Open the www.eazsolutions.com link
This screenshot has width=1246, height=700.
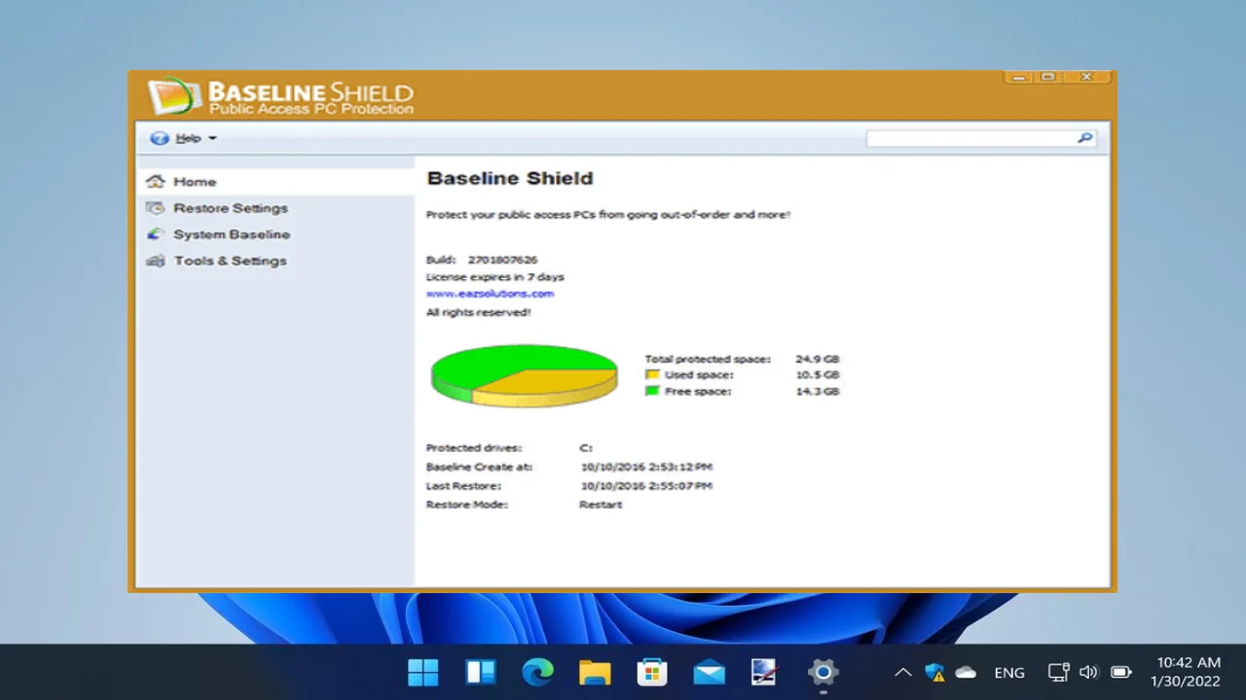point(490,294)
